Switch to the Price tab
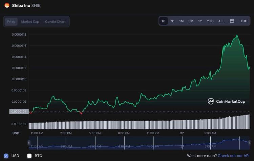The image size is (254, 161). 11,22
